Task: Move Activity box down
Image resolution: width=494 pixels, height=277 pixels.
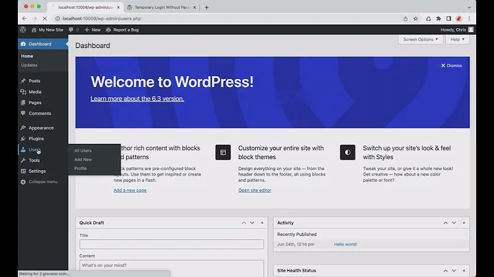Action: (x=454, y=223)
